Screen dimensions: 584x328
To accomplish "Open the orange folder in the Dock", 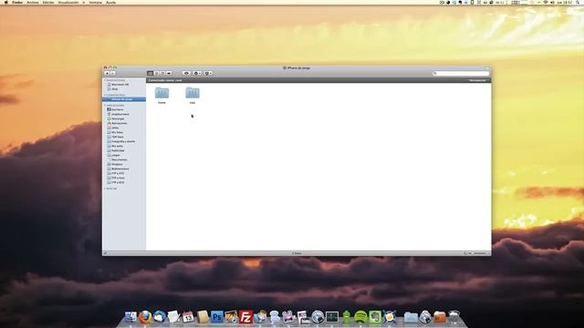I will tap(440, 317).
